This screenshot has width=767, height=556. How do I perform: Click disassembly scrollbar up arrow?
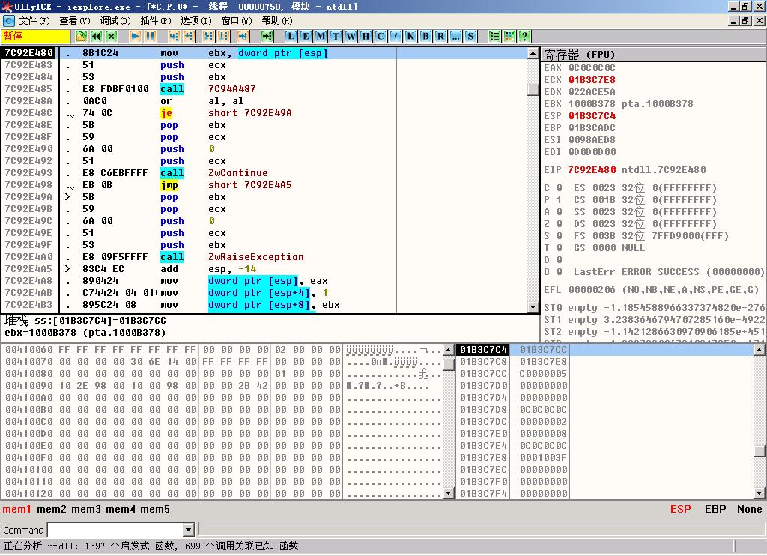[533, 53]
